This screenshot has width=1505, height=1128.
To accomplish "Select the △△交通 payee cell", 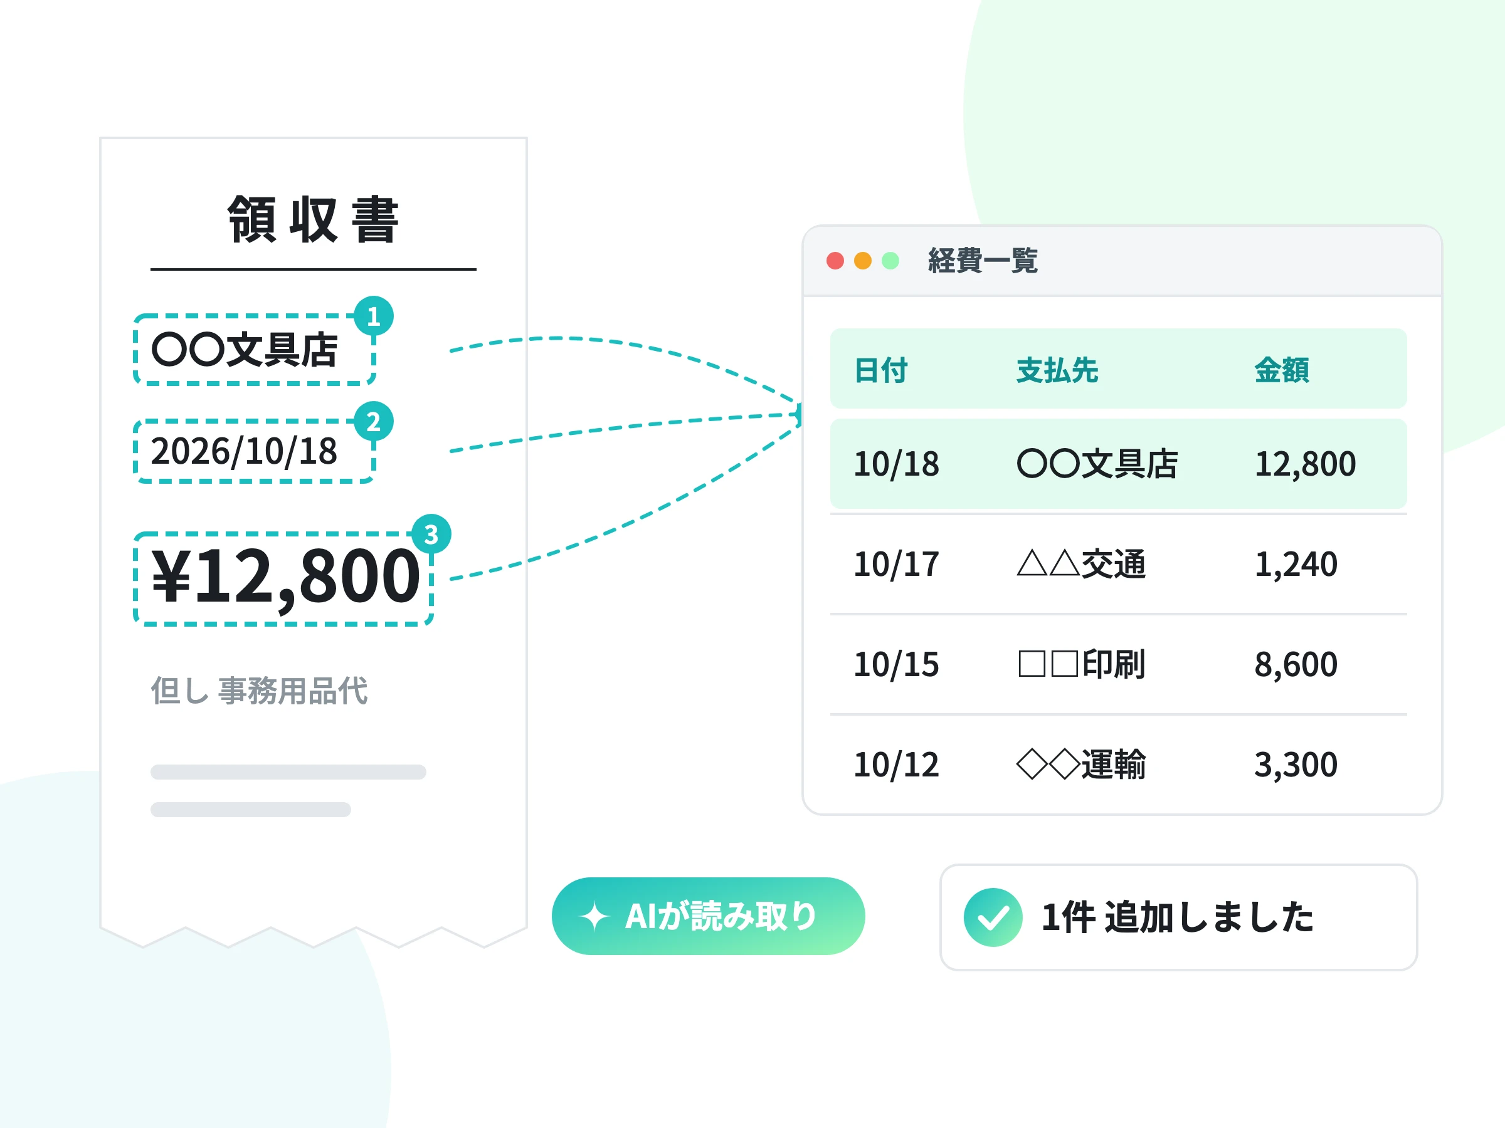I will pyautogui.click(x=1081, y=565).
